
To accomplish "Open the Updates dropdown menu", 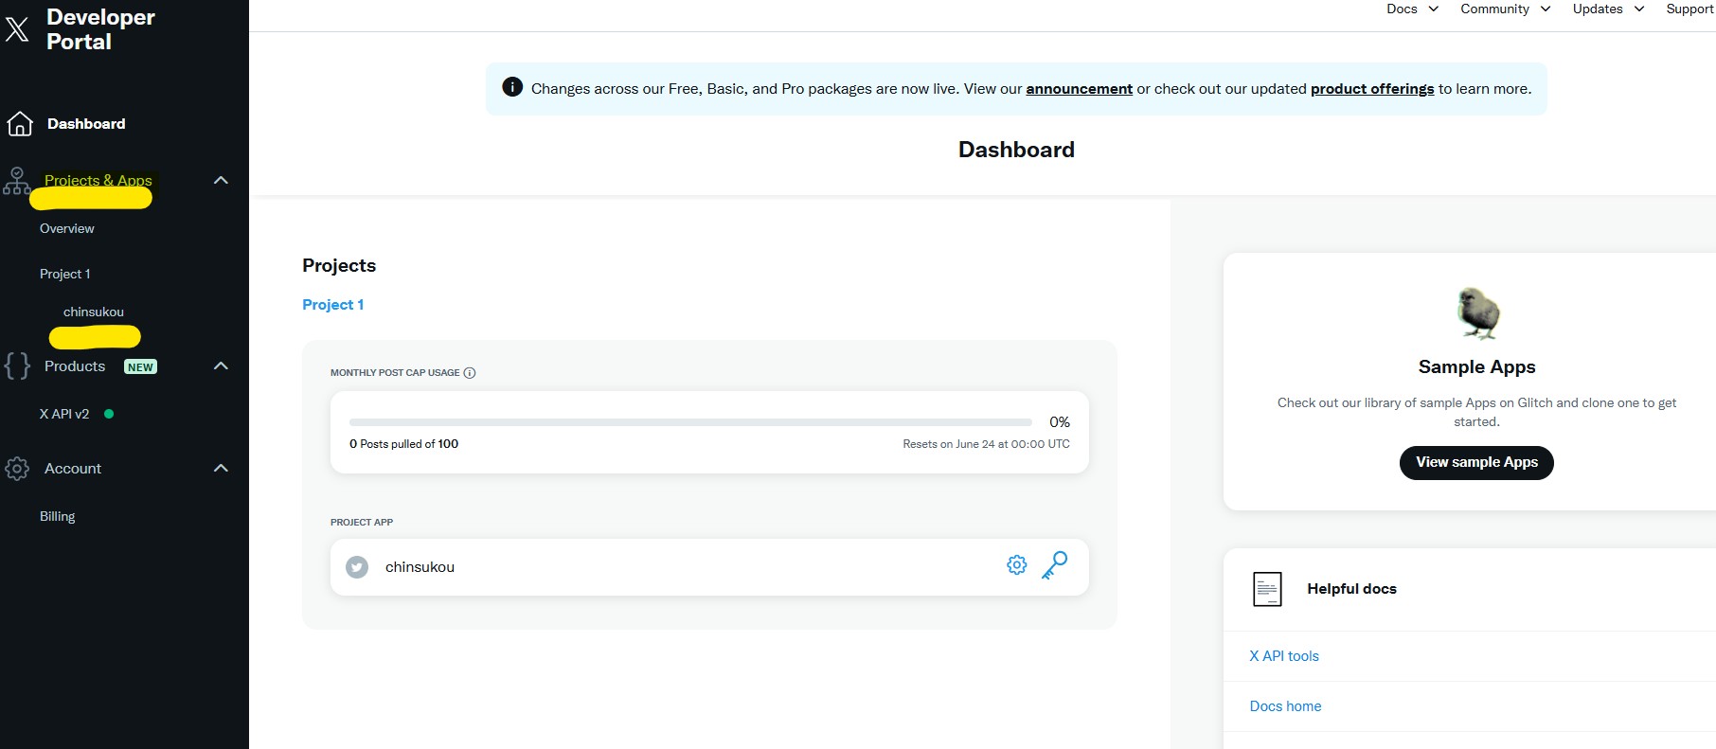I will coord(1608,9).
